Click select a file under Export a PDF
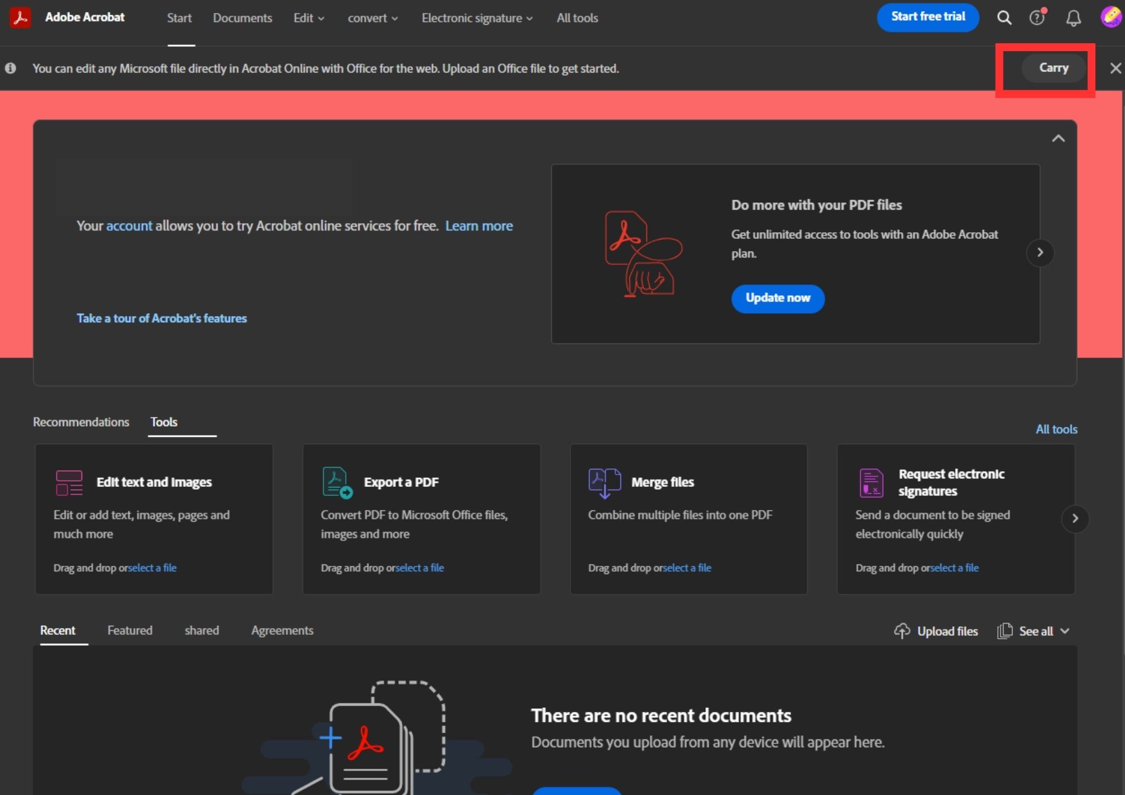1125x795 pixels. click(420, 568)
